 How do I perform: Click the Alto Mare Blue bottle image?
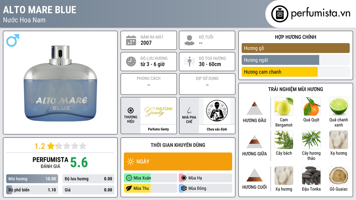tap(60, 83)
